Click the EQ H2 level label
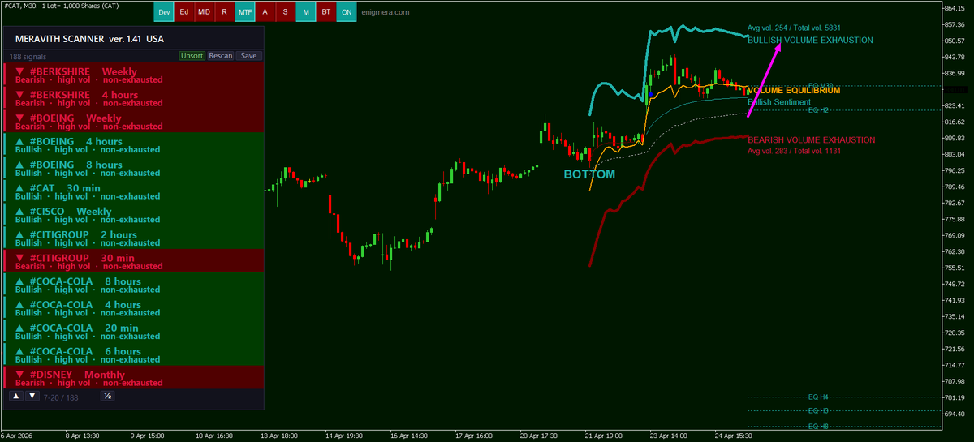974x442 pixels. coord(818,109)
